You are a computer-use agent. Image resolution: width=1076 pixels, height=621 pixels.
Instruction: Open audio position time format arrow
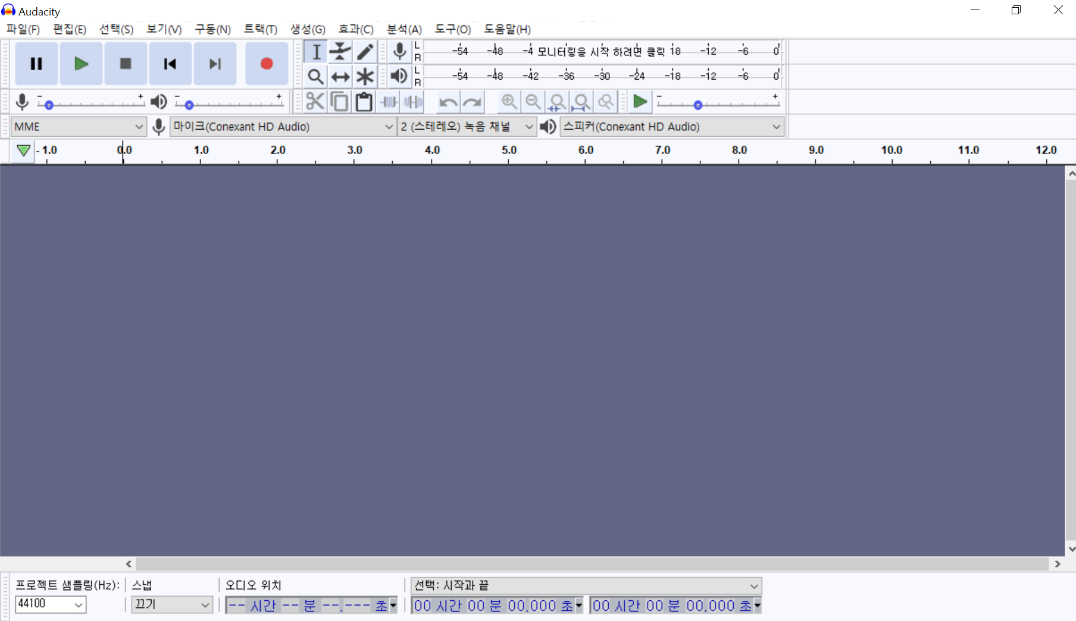point(393,606)
